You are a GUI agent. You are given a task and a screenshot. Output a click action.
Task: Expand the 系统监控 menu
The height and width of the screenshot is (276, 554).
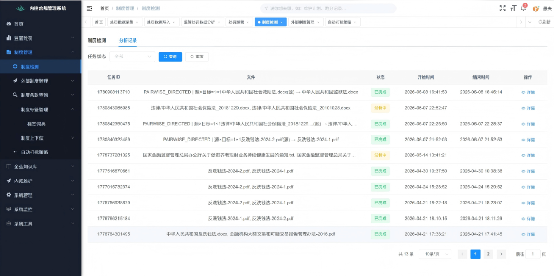coord(41,209)
